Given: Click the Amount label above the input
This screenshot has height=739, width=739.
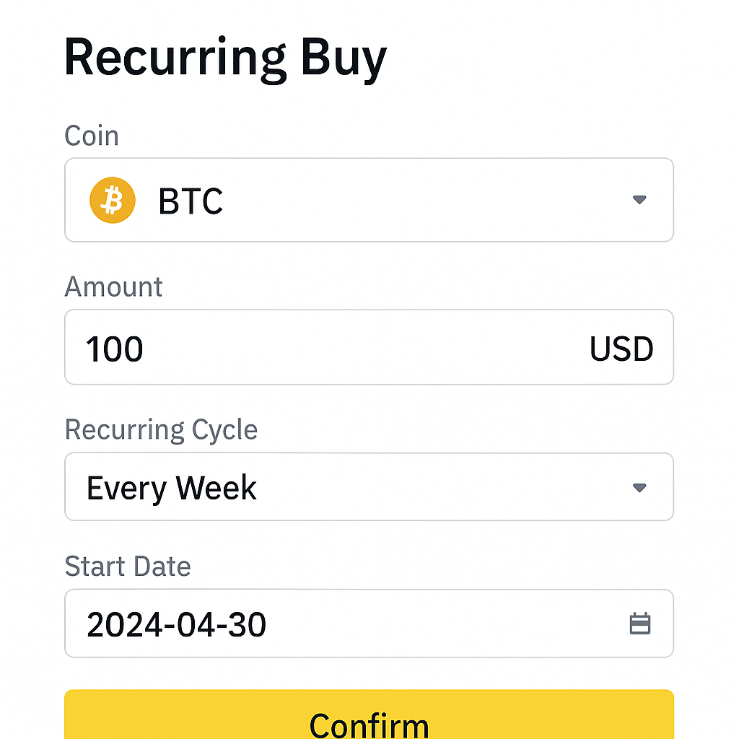Looking at the screenshot, I should tap(113, 287).
